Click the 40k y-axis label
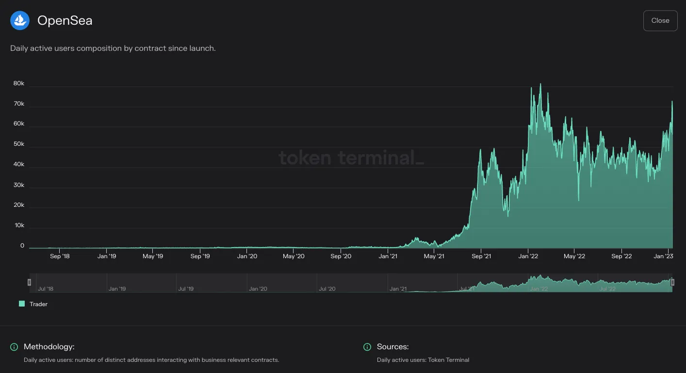 coord(19,164)
